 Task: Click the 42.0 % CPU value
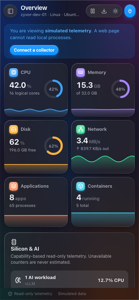coord(20,85)
